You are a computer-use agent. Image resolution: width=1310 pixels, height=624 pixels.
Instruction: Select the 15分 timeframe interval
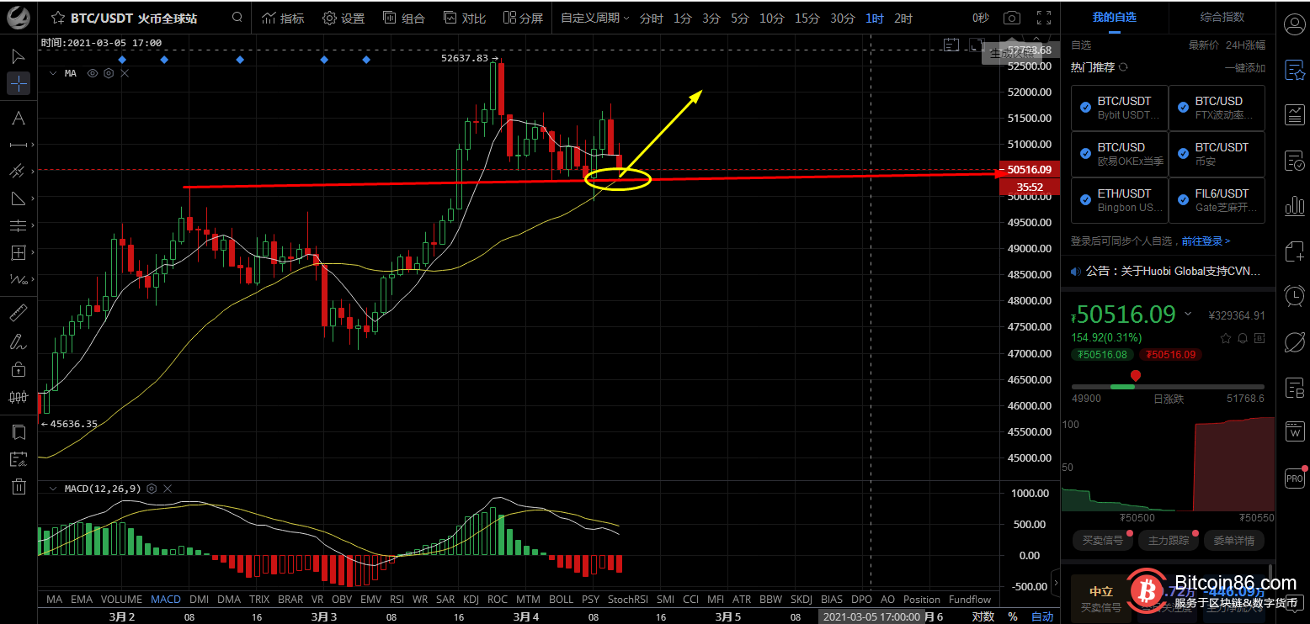[807, 18]
